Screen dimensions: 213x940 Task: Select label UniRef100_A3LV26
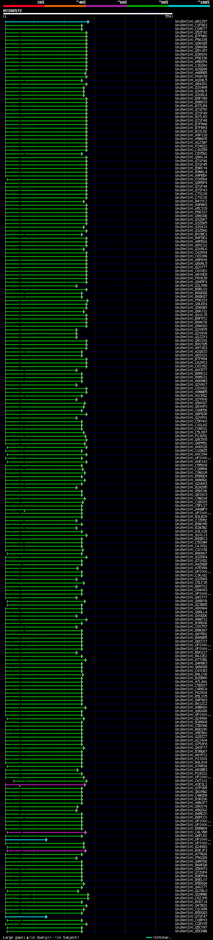click(x=191, y=532)
